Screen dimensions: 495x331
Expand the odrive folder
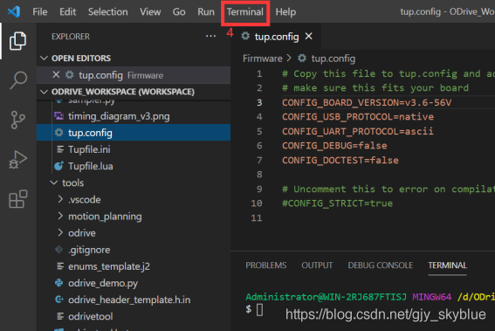point(60,233)
